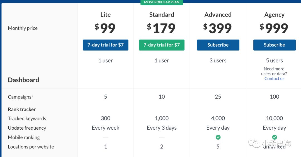Subscribe to the Agency plan

(274, 45)
